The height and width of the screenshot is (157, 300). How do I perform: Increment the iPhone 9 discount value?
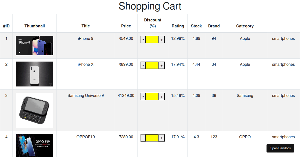162,39
